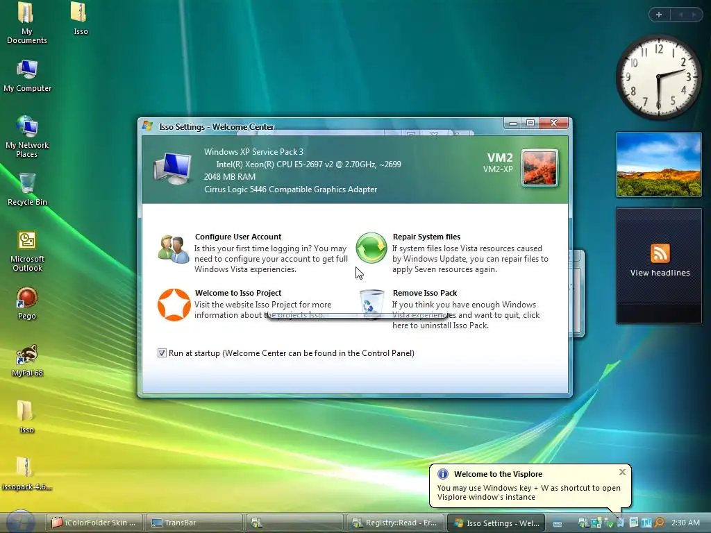
Task: Switch to TransBar taskbar item
Action: (194, 523)
